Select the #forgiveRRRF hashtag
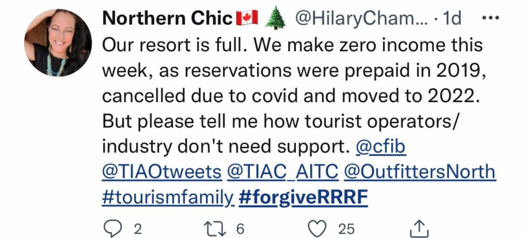The image size is (526, 238). [x=303, y=197]
